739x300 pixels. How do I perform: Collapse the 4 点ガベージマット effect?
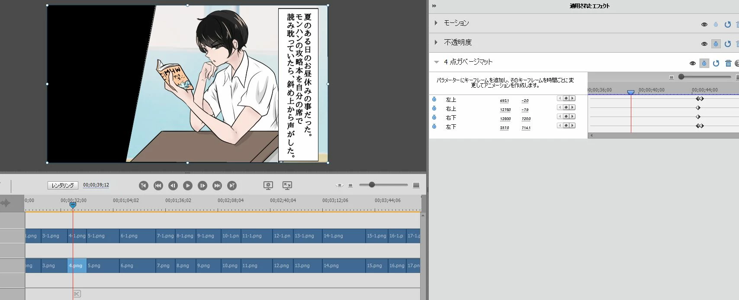(x=437, y=62)
